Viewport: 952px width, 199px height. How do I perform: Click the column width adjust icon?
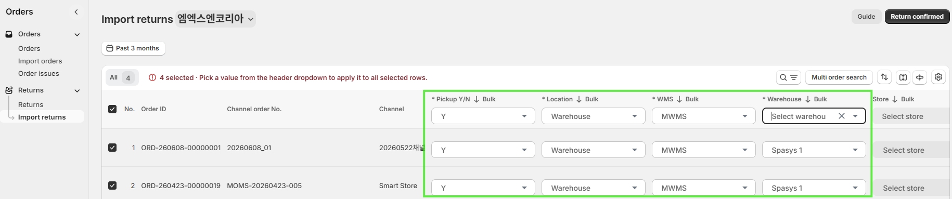pyautogui.click(x=920, y=77)
